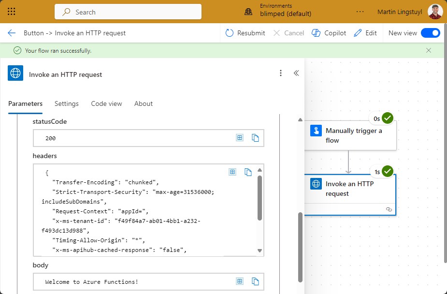
Task: Open the app launcher waffle icon
Action: click(x=12, y=12)
